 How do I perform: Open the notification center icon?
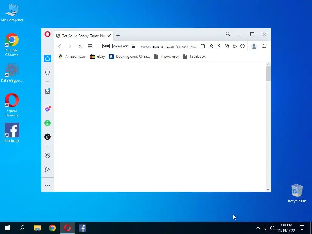302,228
